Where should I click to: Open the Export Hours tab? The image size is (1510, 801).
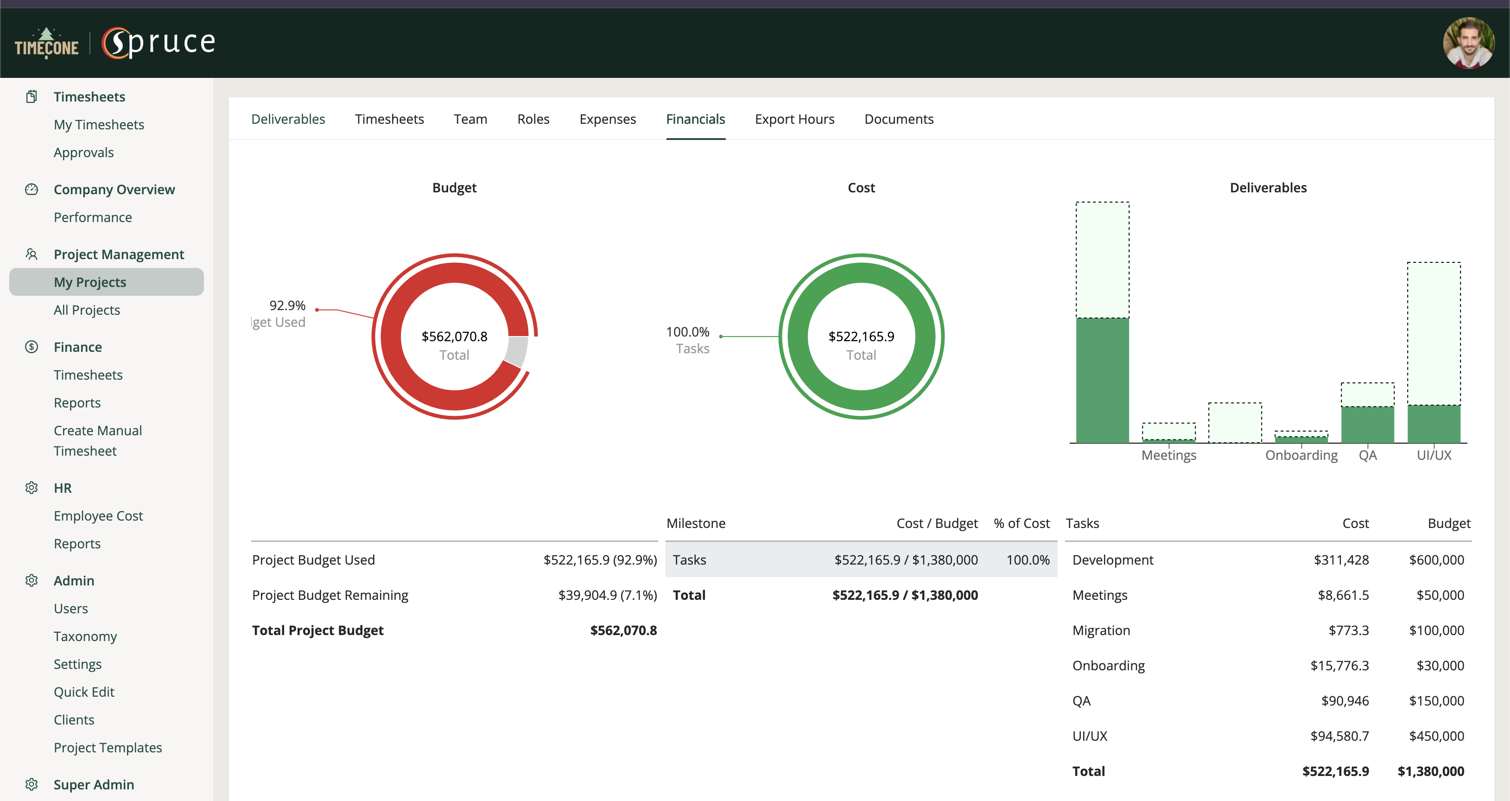point(794,119)
